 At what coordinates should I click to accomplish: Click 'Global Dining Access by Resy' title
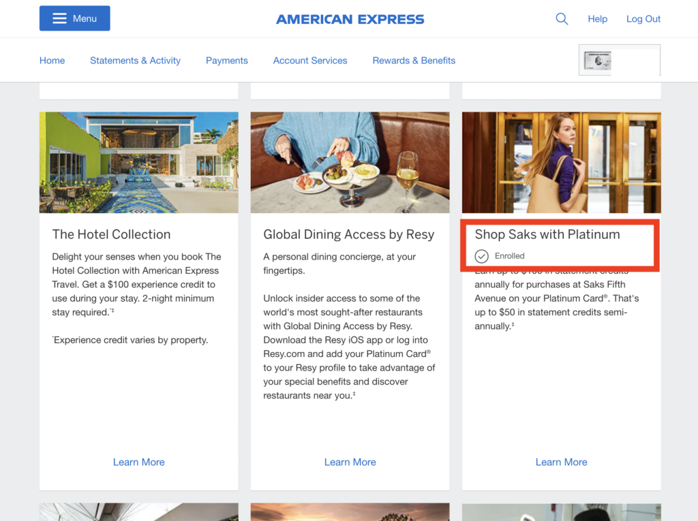pos(348,234)
